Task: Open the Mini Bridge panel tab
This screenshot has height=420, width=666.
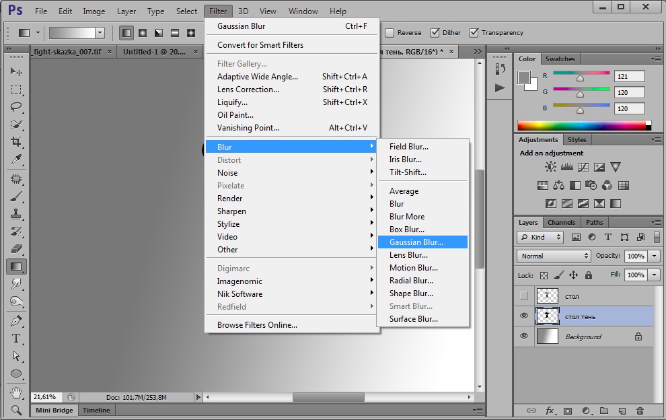Action: 54,410
